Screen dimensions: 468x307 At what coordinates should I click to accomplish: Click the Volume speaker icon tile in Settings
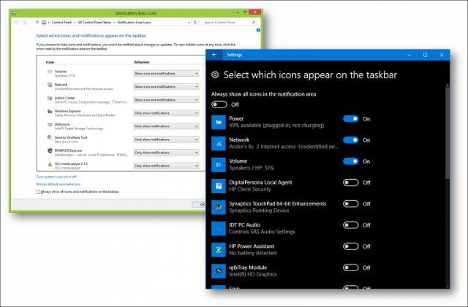[219, 164]
